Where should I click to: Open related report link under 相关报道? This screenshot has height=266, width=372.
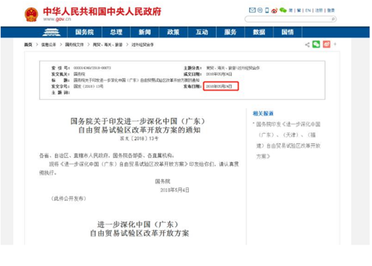(288, 140)
